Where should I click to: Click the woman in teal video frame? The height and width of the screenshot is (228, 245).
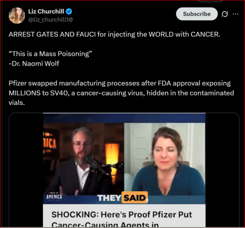(x=165, y=158)
